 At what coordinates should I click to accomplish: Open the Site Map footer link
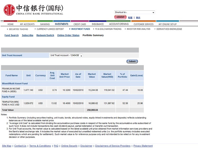7,146
